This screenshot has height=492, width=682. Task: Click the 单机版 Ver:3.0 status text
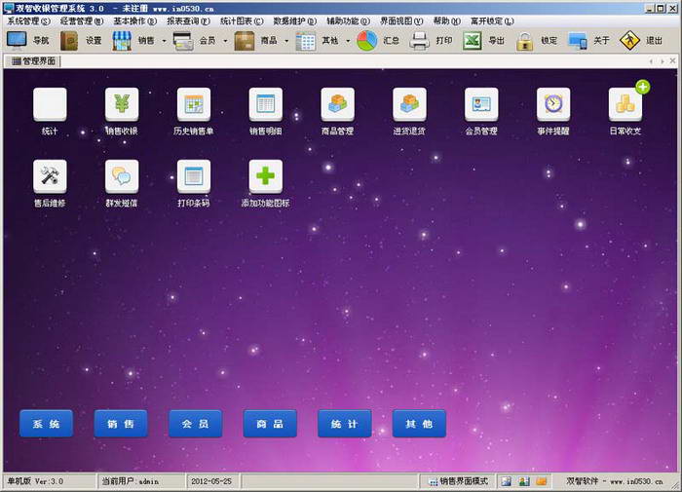click(x=35, y=481)
